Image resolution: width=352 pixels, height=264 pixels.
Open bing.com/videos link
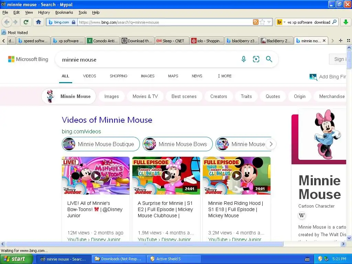click(x=81, y=131)
